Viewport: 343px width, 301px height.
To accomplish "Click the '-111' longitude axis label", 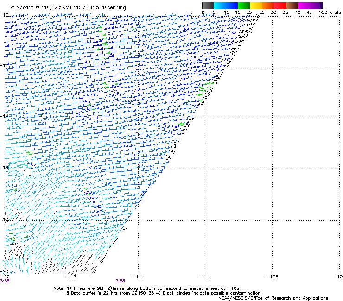I will (x=205, y=277).
